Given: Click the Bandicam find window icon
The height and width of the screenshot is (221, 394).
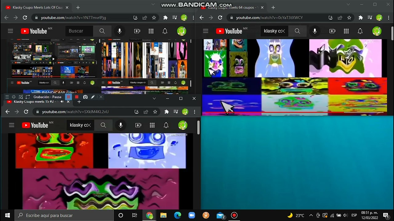Looking at the screenshot, I should click(21, 97).
